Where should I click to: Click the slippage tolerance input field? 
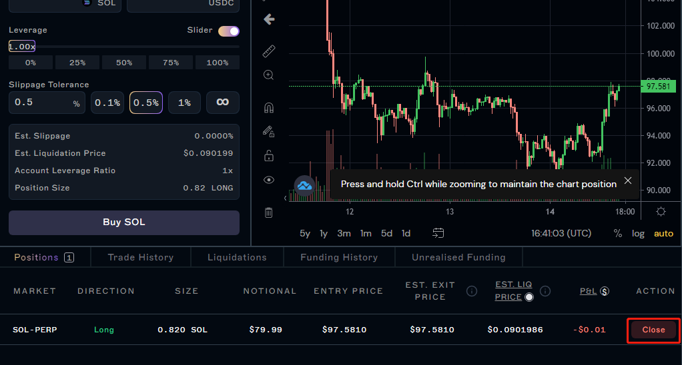coord(47,103)
